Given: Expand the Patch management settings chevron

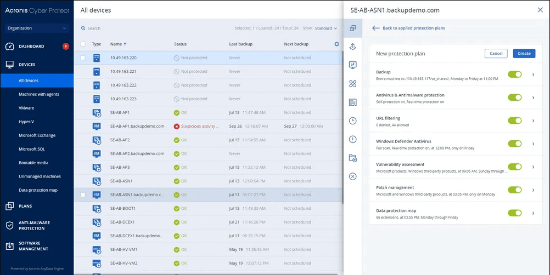Looking at the screenshot, I should (x=533, y=190).
